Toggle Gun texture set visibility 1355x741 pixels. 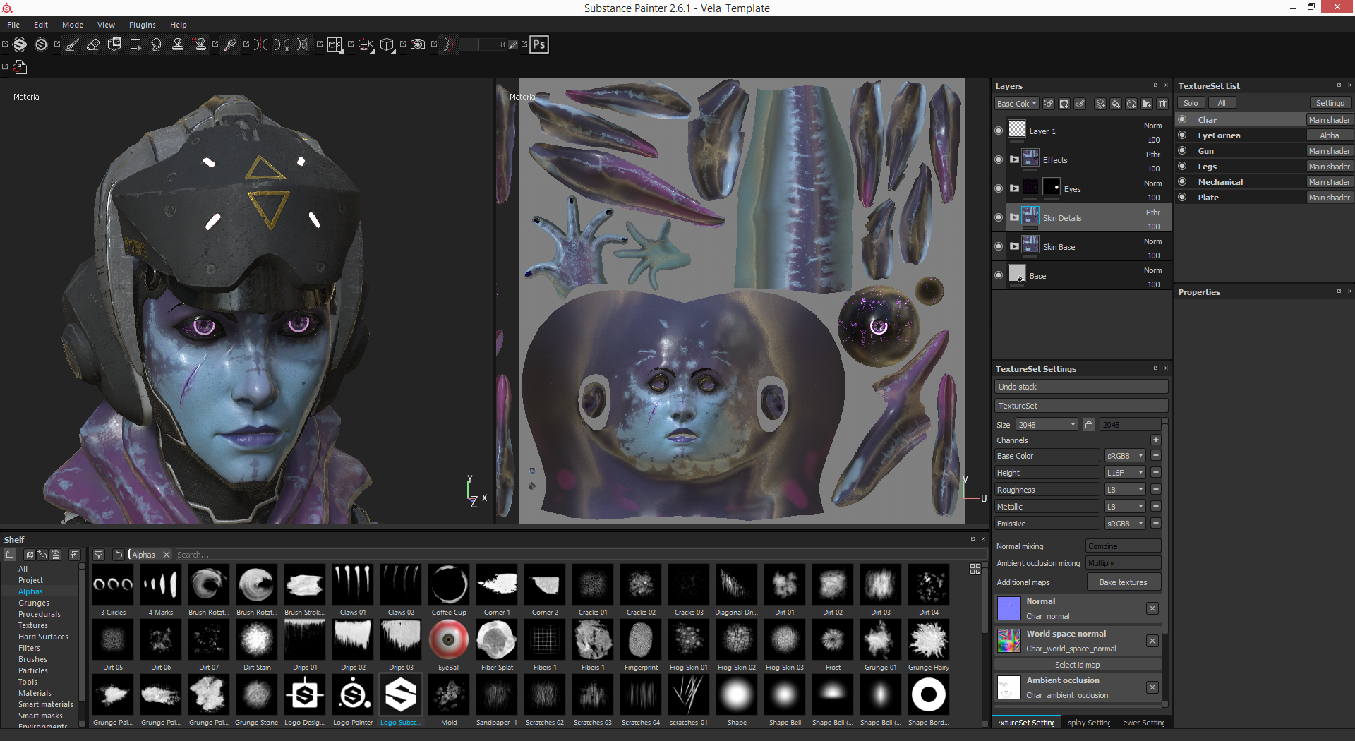click(1183, 150)
